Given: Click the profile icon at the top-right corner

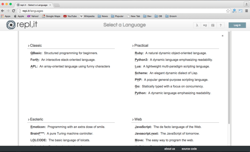Looking at the screenshot, I should (246, 4).
